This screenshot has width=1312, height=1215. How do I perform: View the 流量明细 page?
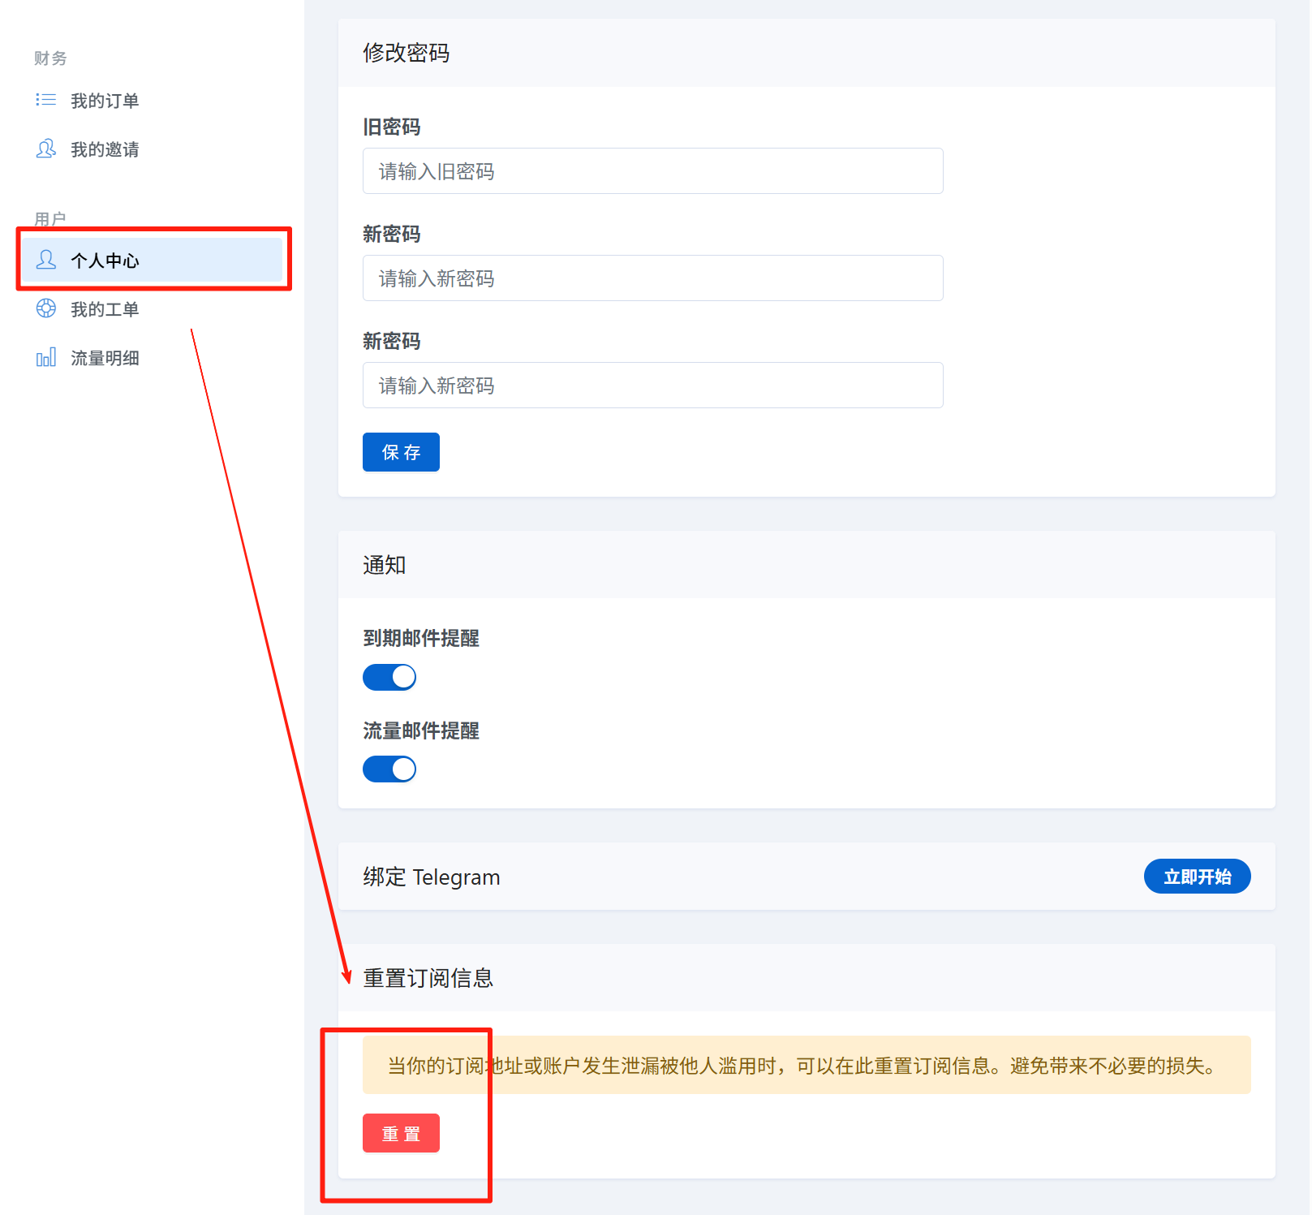(x=105, y=358)
